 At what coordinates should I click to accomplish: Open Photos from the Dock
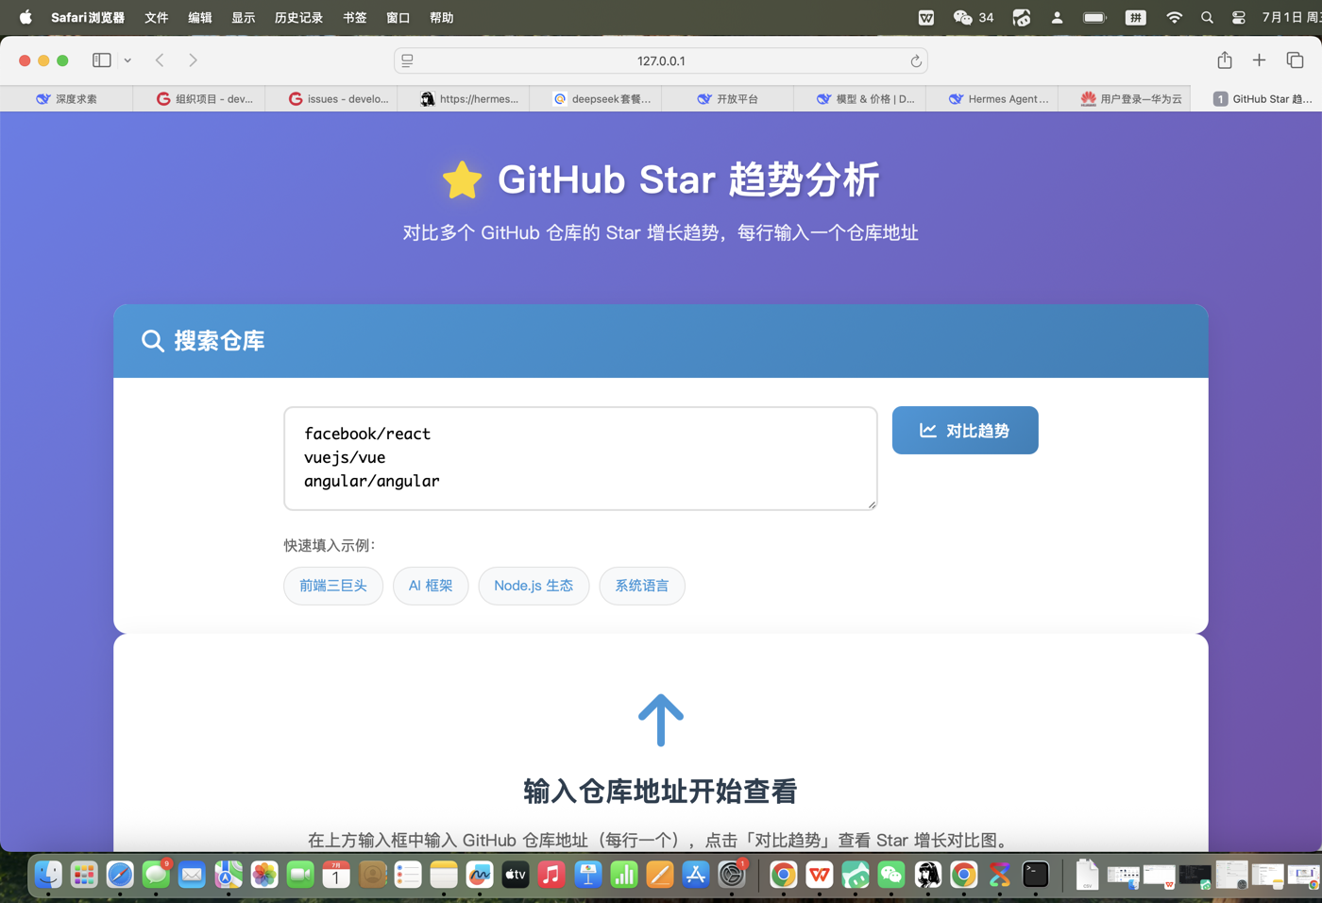264,876
